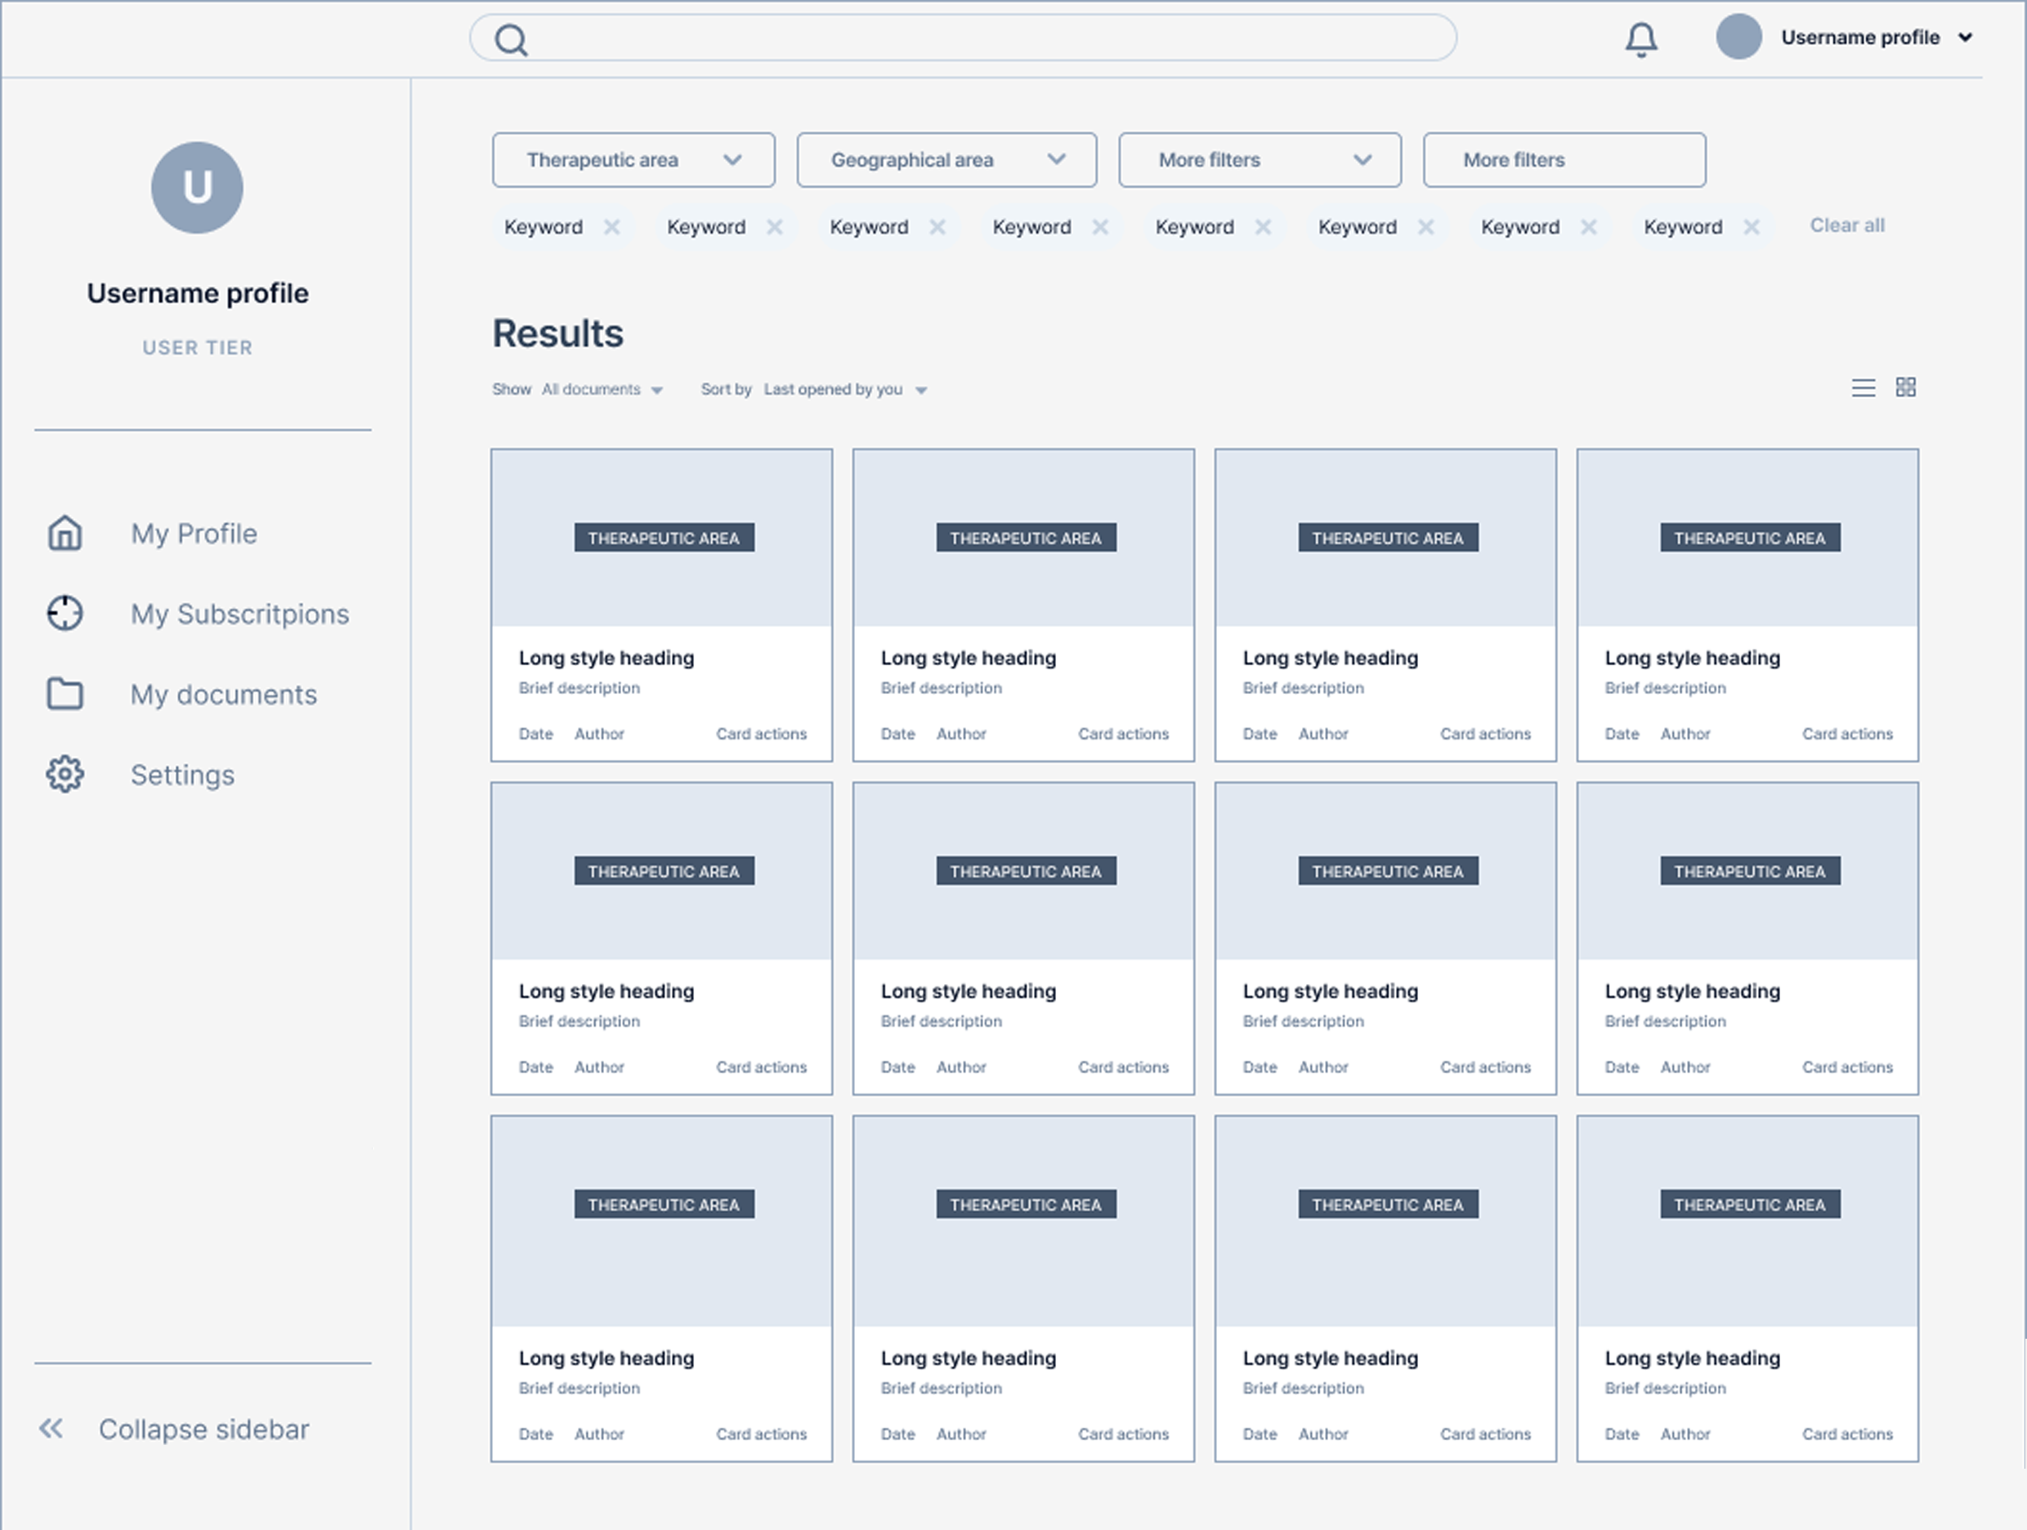
Task: Open notifications via the bell icon
Action: tap(1641, 39)
